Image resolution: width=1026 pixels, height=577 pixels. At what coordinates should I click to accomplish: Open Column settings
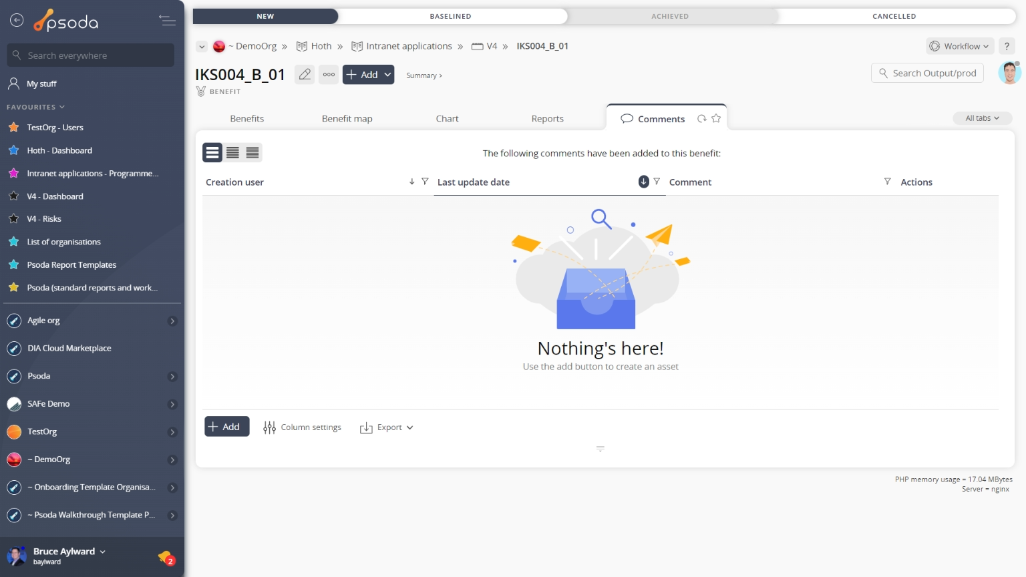click(x=302, y=427)
